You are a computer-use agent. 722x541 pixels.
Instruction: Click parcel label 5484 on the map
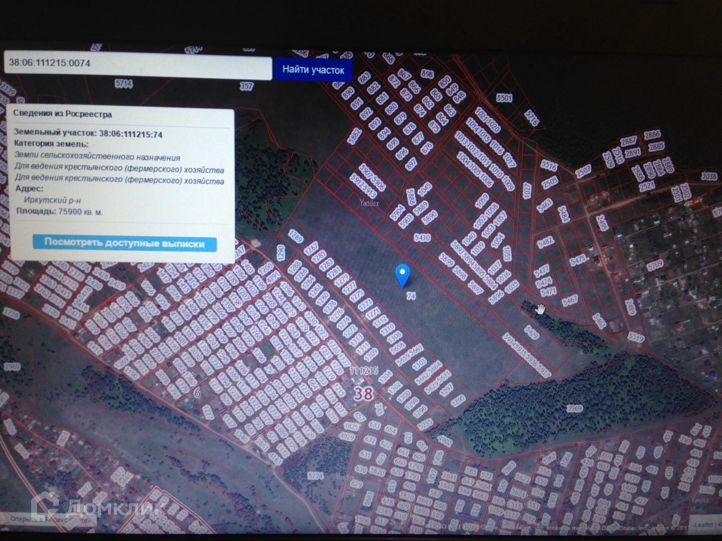click(x=563, y=214)
